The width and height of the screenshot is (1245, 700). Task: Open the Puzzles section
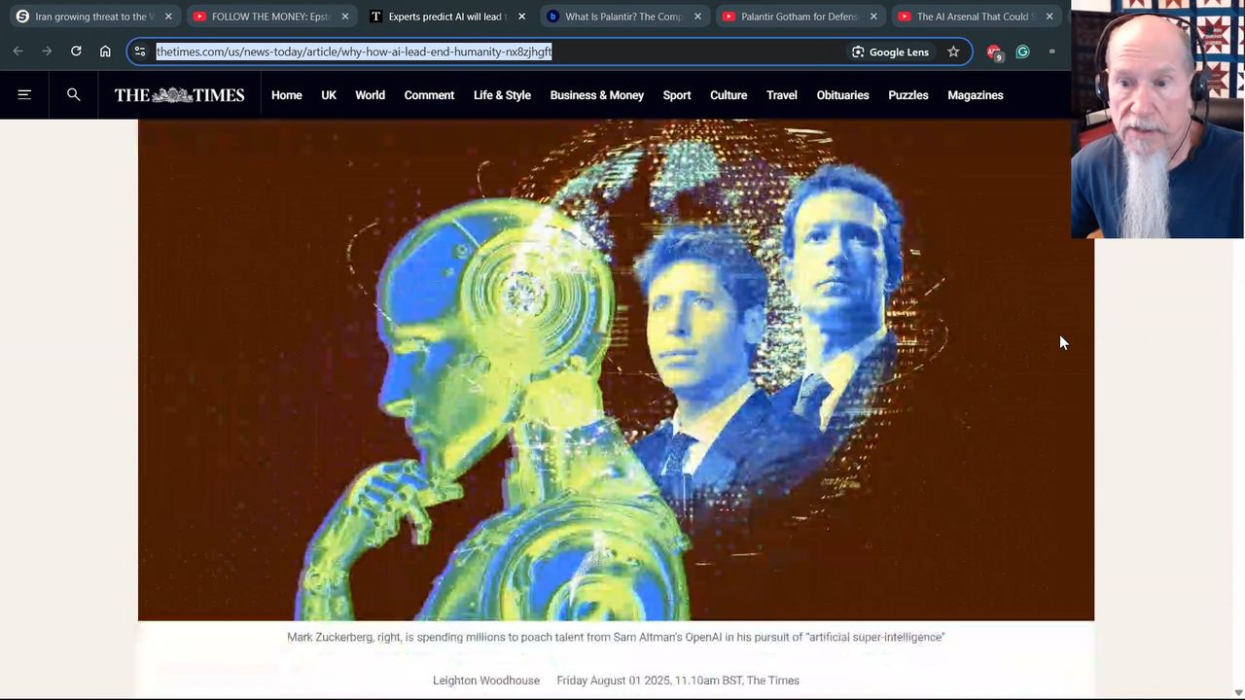coord(907,95)
